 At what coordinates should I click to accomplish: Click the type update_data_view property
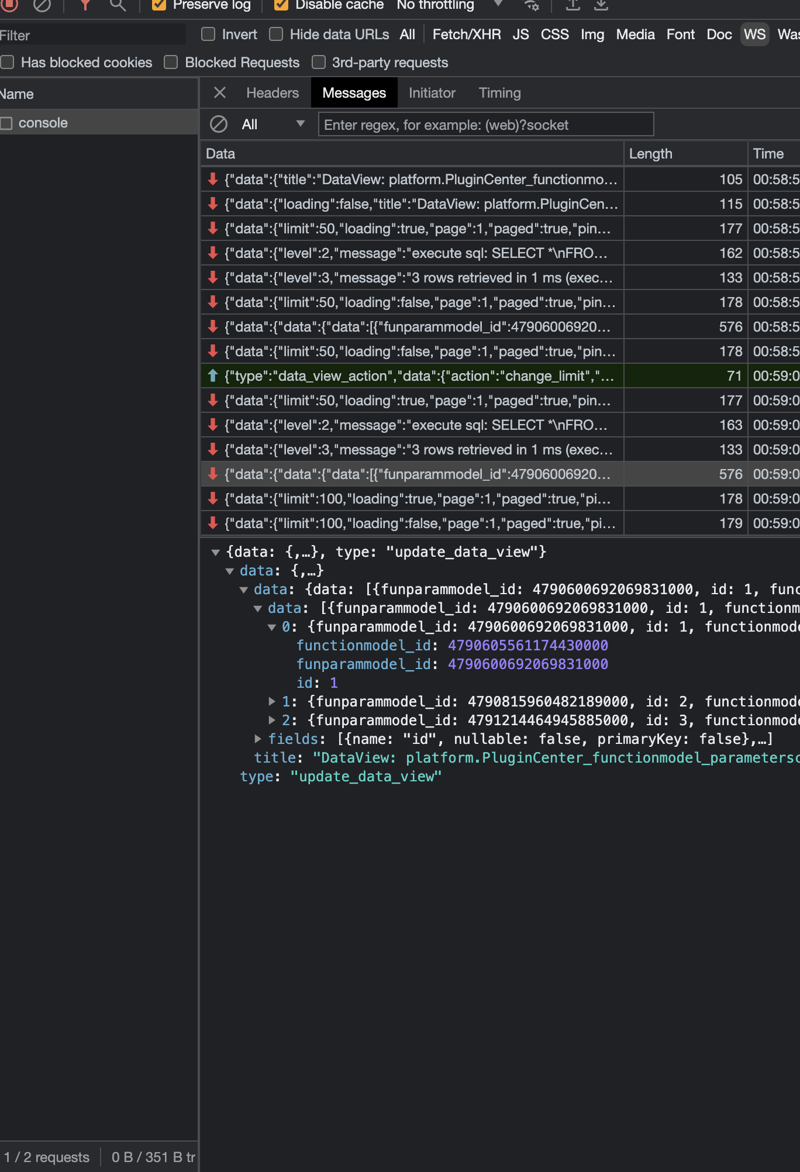(x=341, y=777)
